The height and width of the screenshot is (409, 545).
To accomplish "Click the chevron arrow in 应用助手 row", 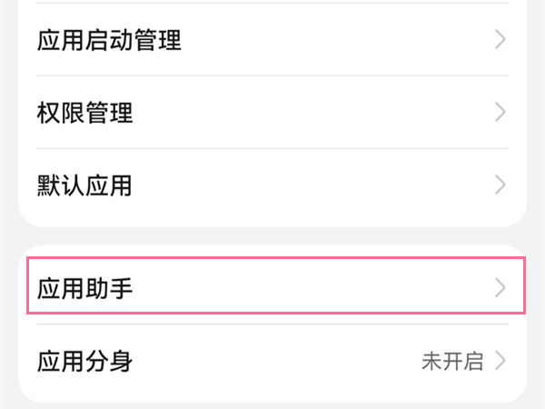I will point(500,288).
